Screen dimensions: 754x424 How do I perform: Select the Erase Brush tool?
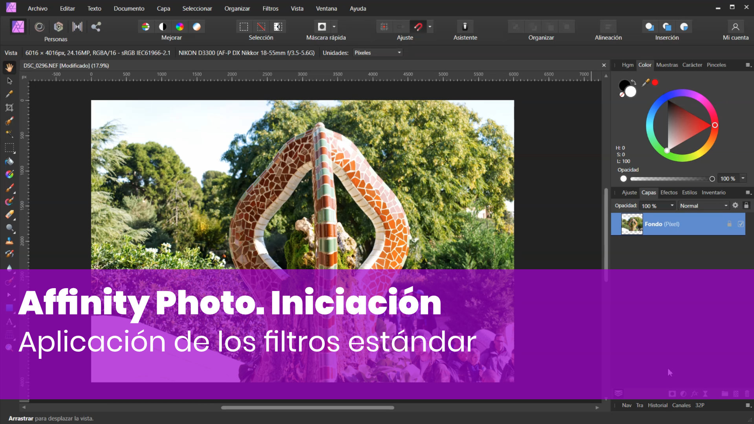(x=9, y=215)
